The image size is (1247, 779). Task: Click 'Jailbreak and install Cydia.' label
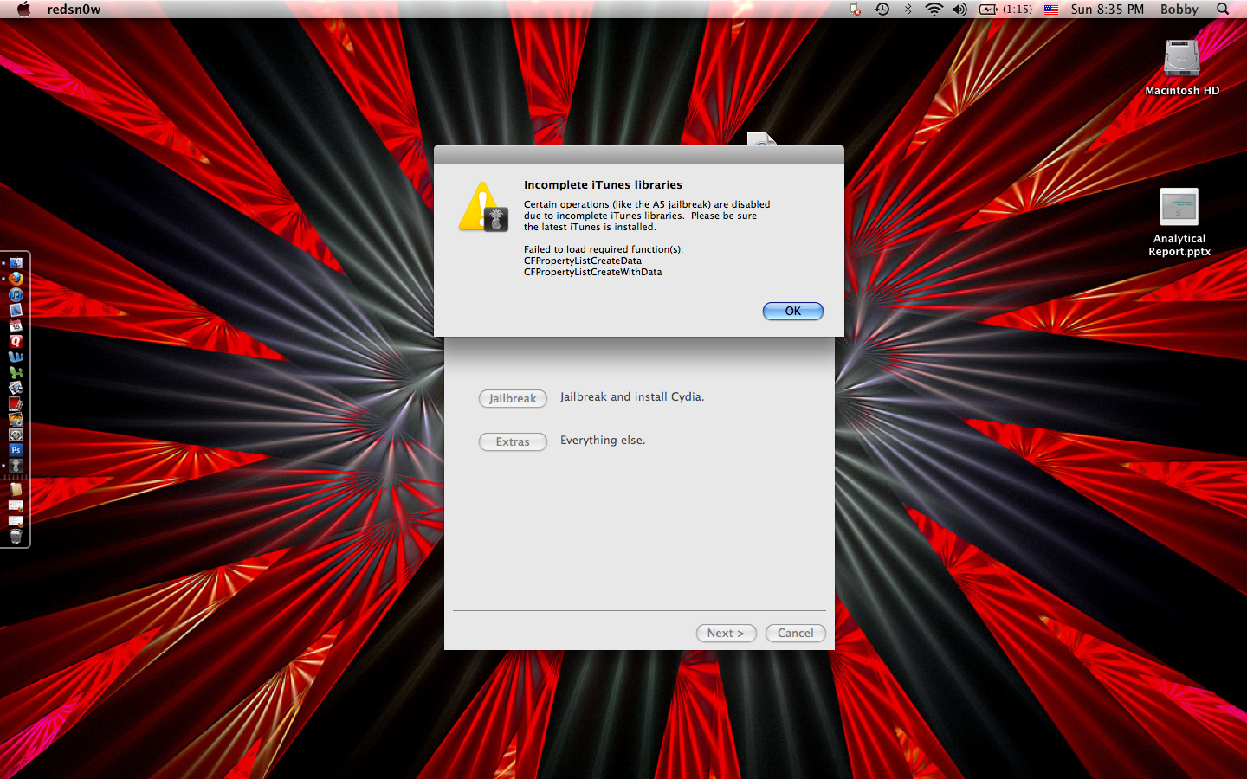pos(632,396)
